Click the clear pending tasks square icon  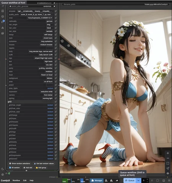[157, 180]
